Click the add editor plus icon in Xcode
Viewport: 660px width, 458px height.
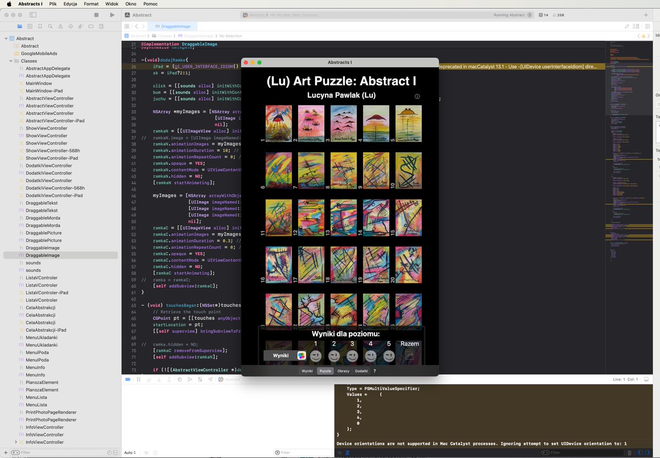646,15
